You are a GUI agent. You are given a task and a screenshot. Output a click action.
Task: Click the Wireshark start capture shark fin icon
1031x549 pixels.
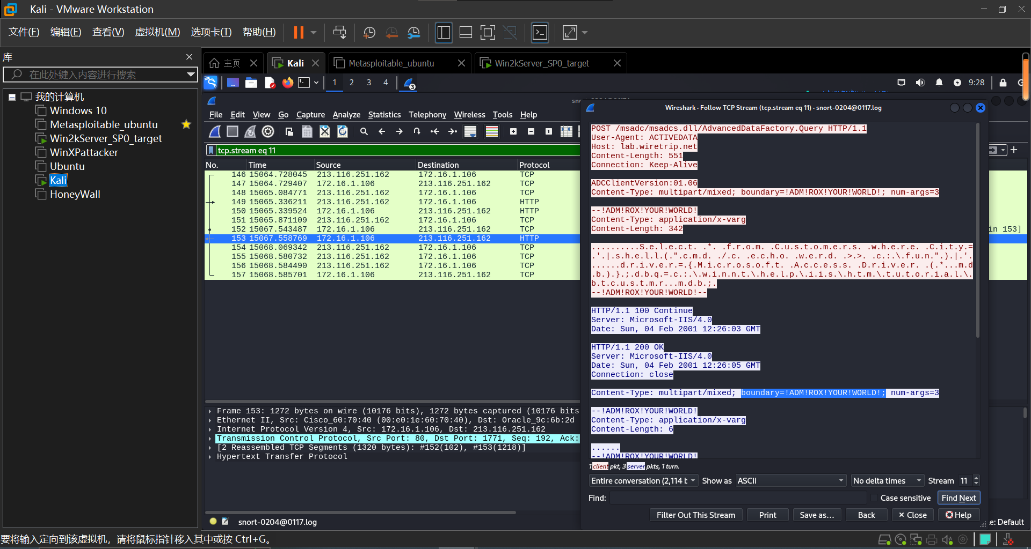tap(215, 131)
